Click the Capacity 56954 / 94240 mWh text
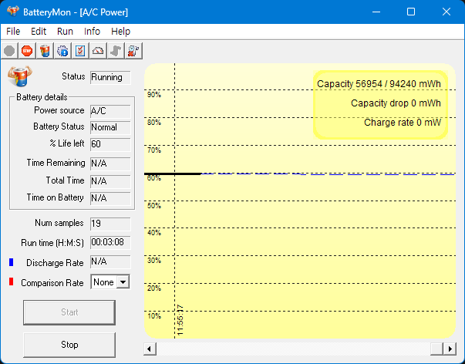Viewport: 465px width, 364px height. coord(379,84)
